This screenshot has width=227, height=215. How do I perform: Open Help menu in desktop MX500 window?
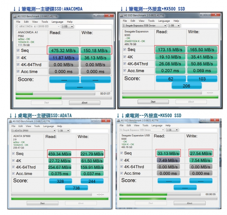[168, 125]
